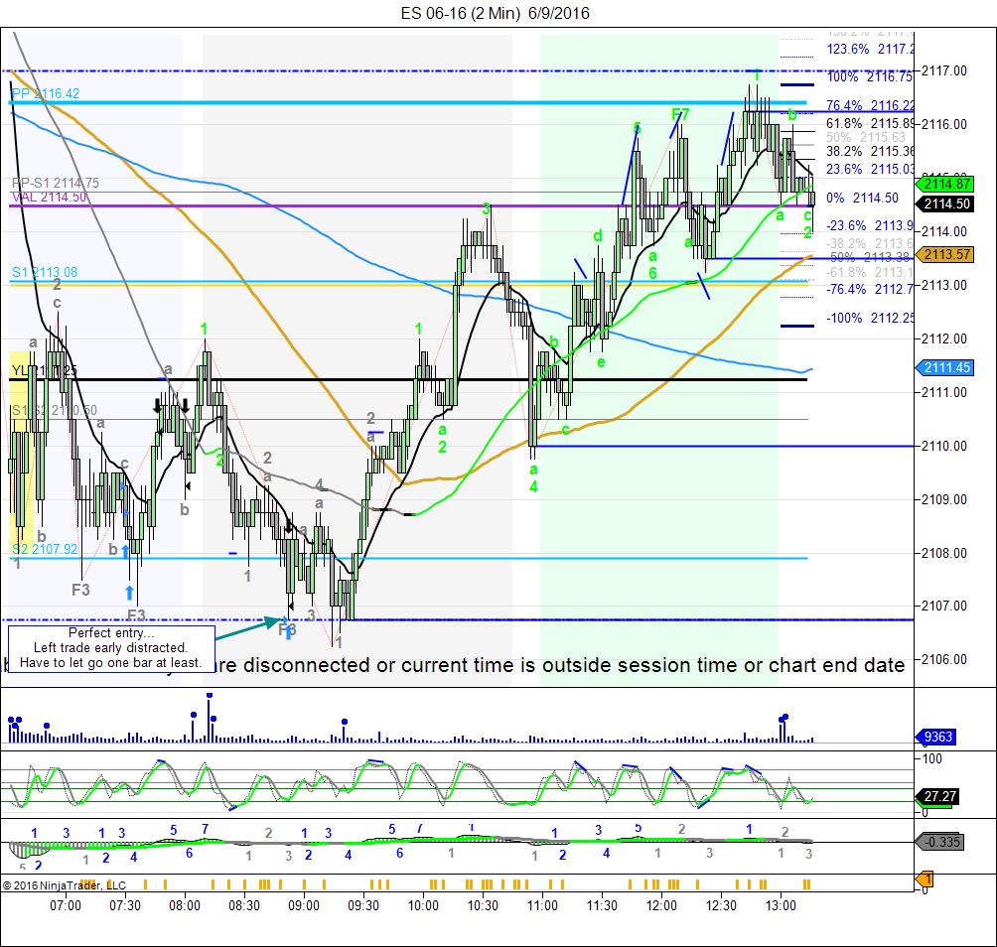The image size is (997, 947).
Task: Click the 2112.00 price axis label
Action: click(944, 338)
